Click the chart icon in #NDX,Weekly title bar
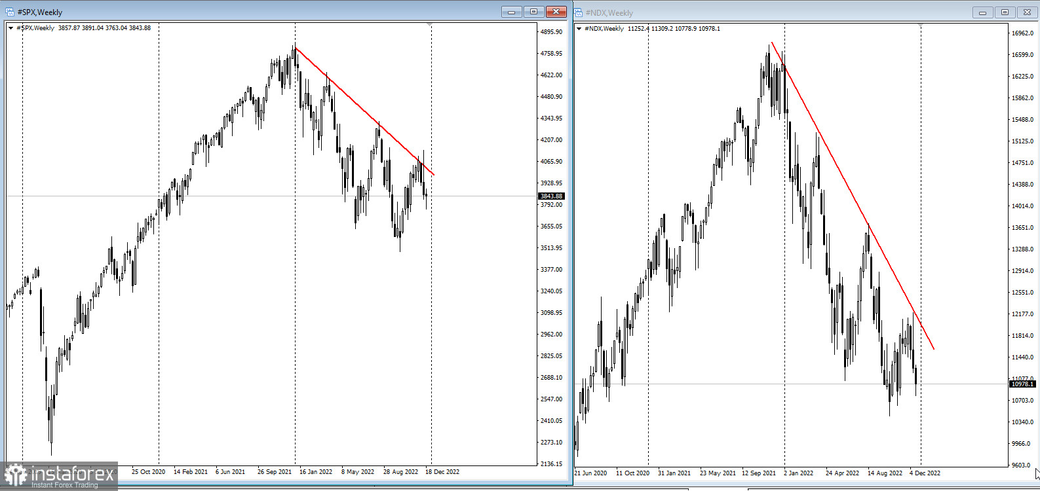Screen dimensions: 1040x491 579,12
